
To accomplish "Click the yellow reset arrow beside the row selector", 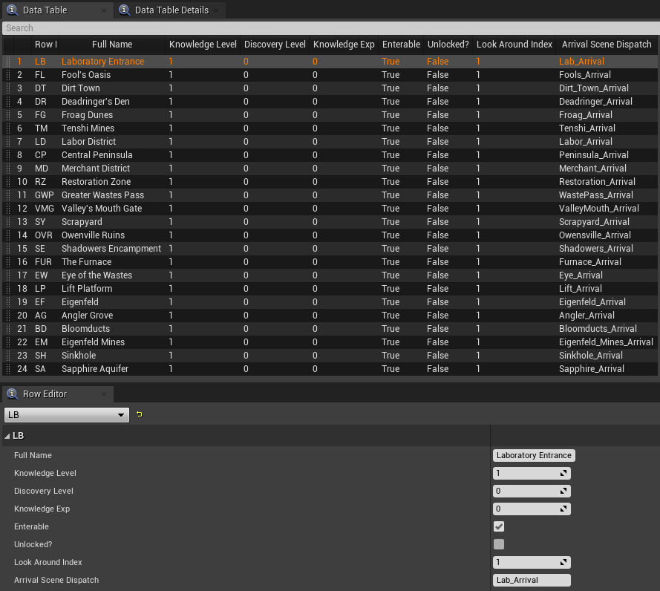I will 138,416.
